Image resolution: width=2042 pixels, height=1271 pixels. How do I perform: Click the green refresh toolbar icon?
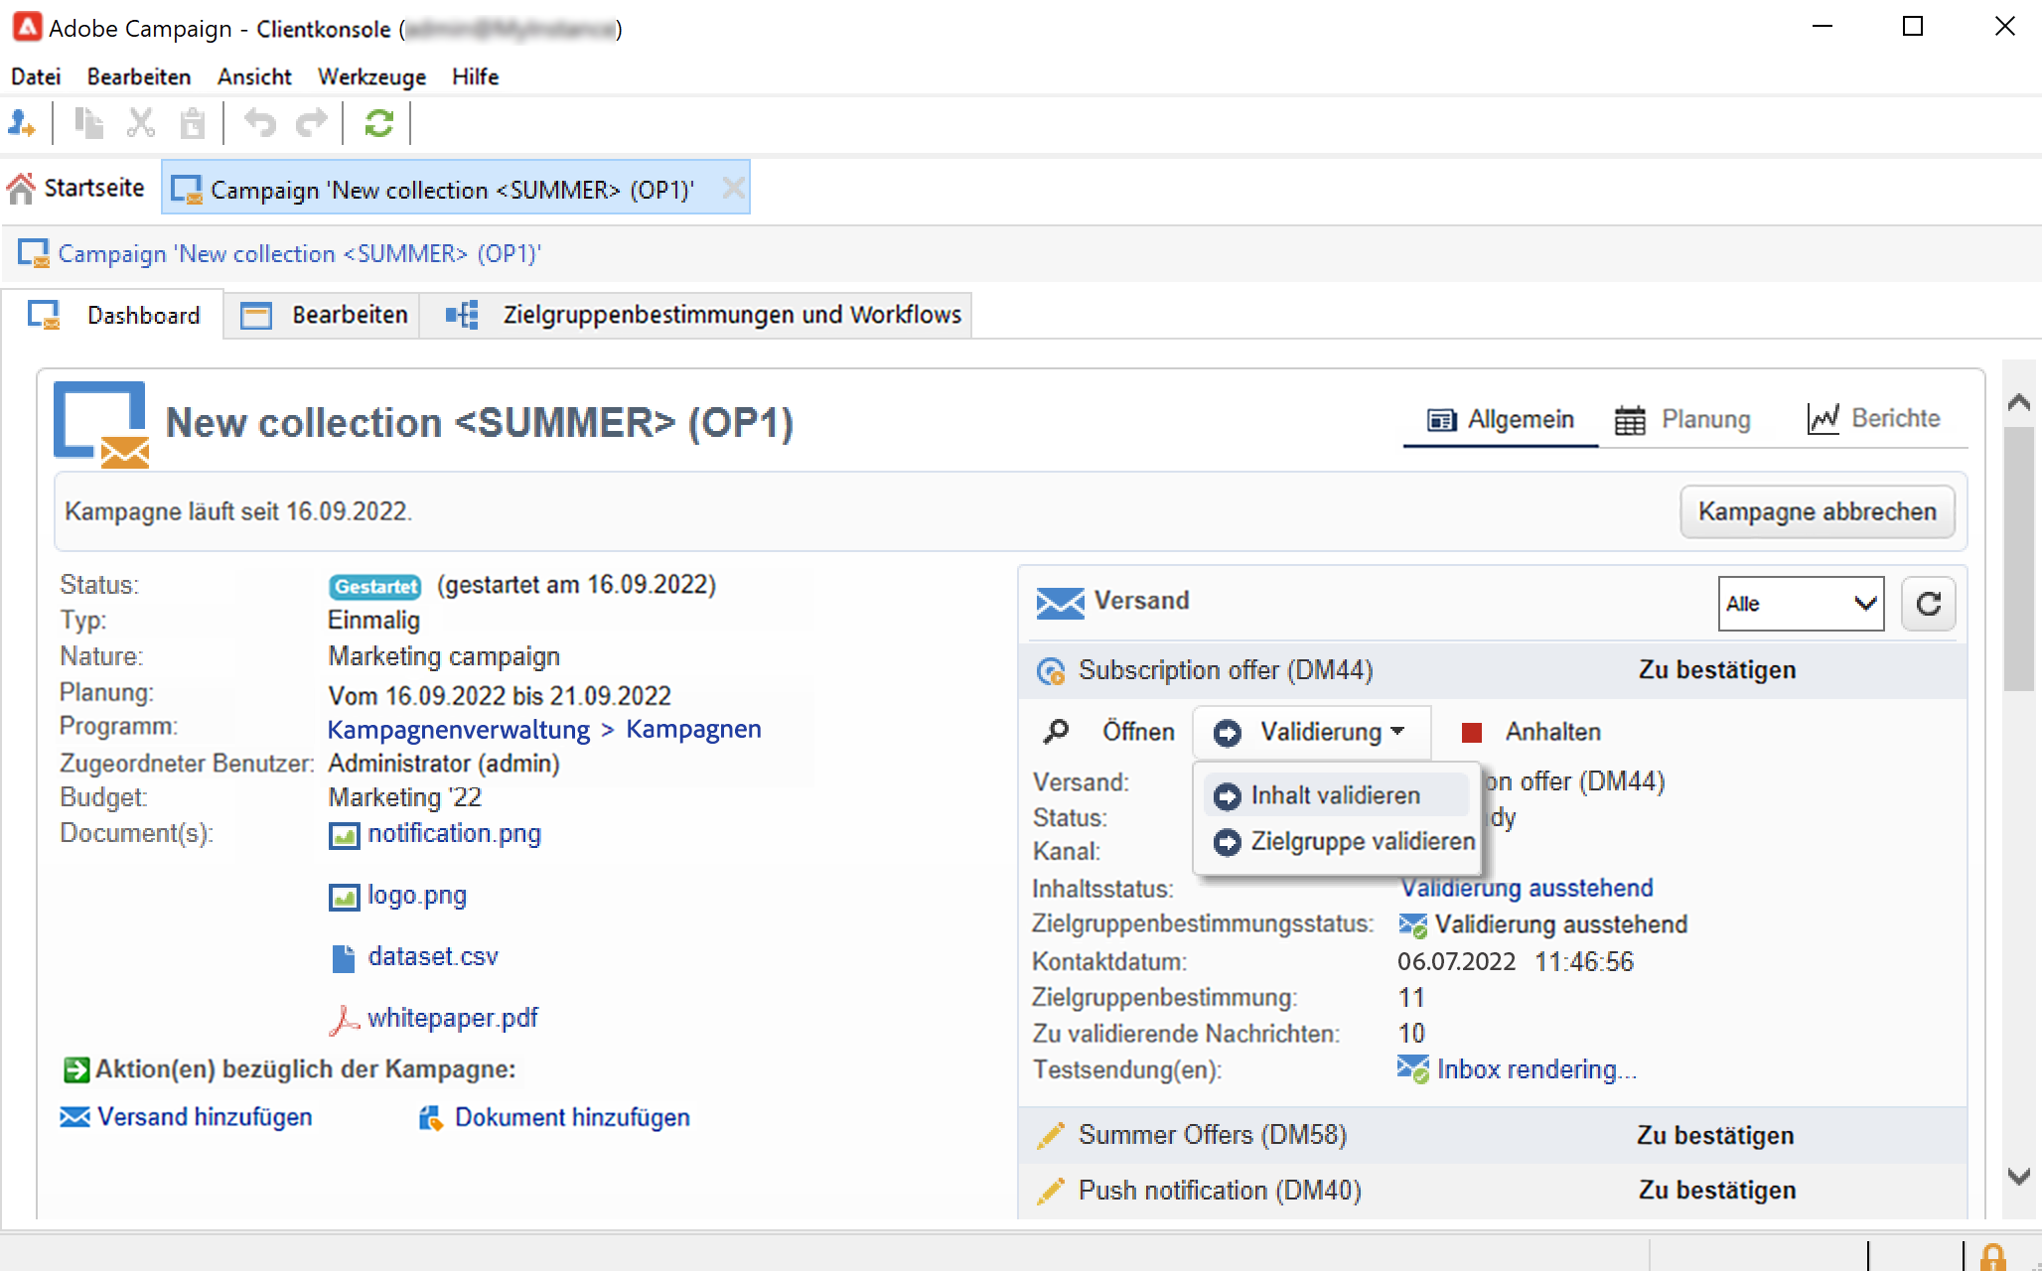click(378, 123)
